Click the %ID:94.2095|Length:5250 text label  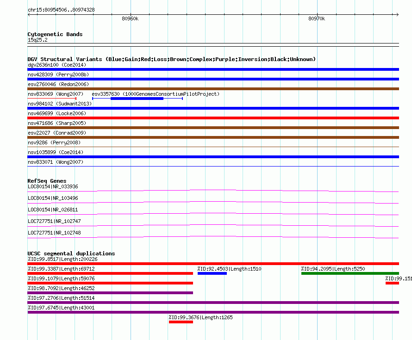[x=333, y=269]
